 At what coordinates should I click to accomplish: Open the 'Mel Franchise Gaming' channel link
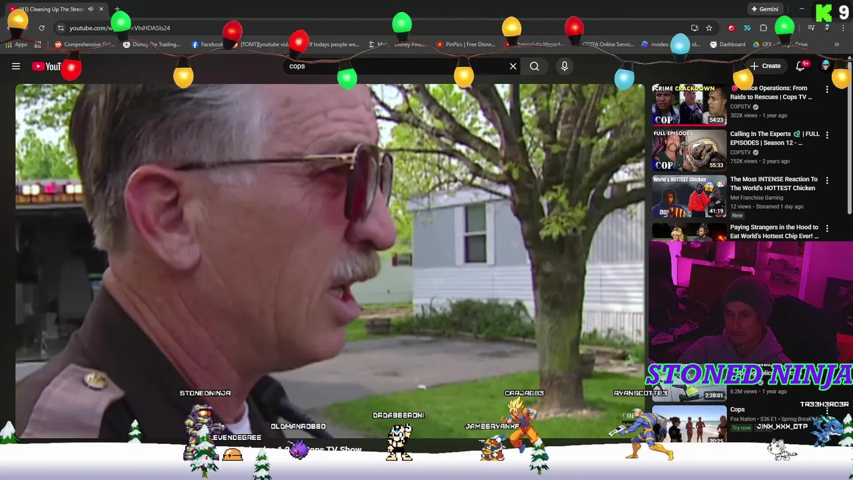[x=756, y=197]
